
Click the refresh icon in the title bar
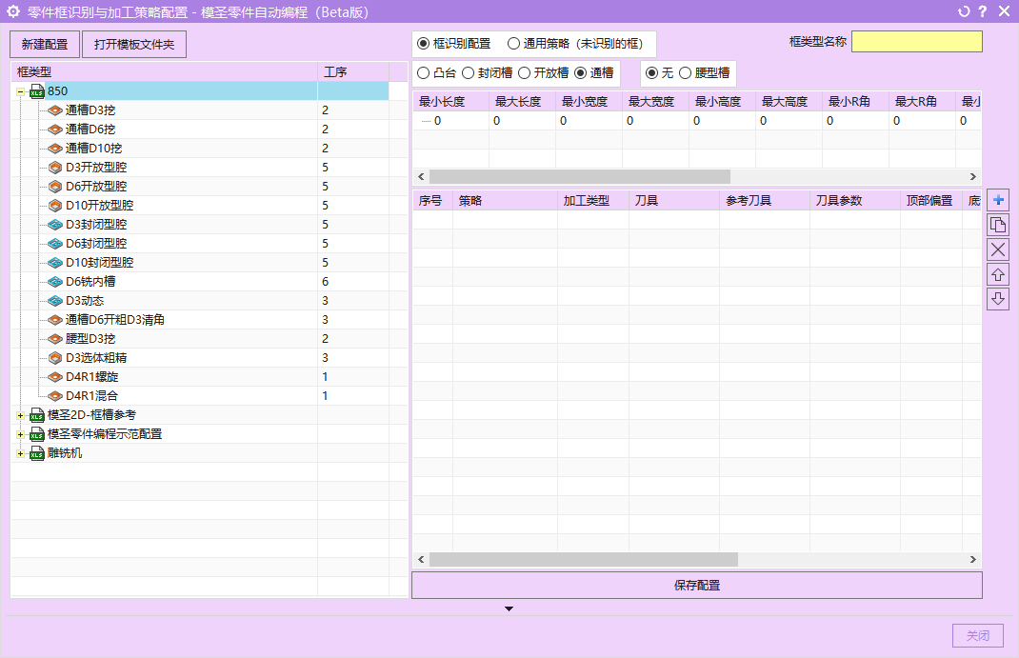coord(964,11)
